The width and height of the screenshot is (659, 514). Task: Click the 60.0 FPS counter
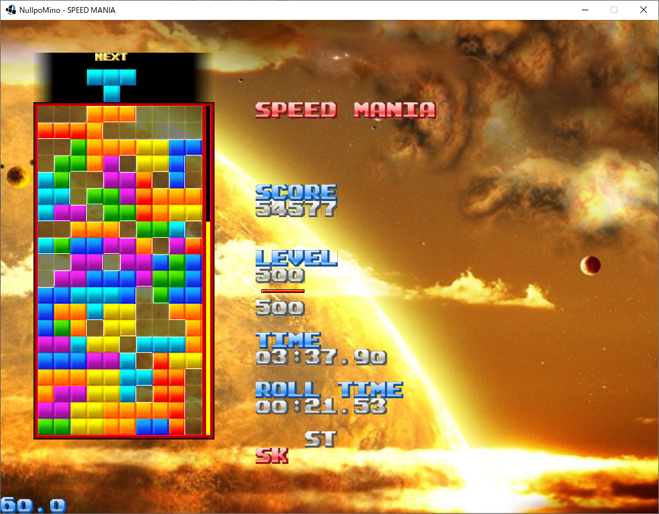point(33,505)
